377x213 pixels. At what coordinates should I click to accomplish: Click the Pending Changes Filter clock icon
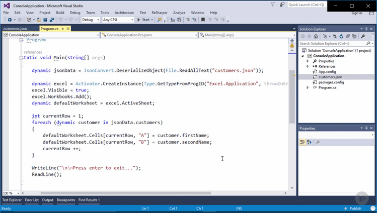point(325,37)
